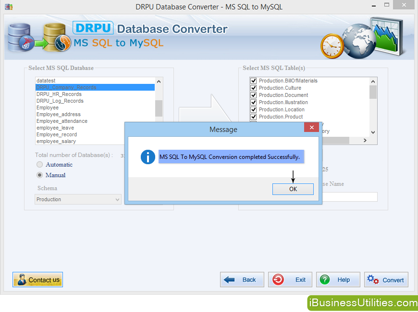Select DRPU_Company_Records database
Image resolution: width=418 pixels, height=312 pixels.
click(x=95, y=87)
